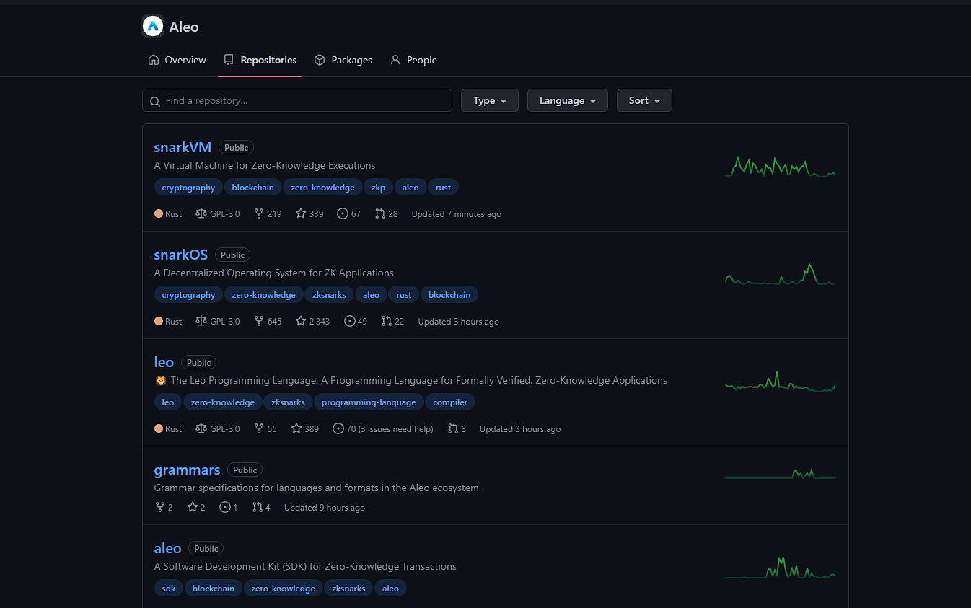Open grammars forks count 2
Screen dimensions: 971x608
pos(164,508)
